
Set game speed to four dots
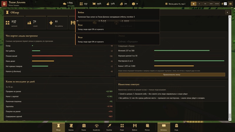click(x=217, y=4)
